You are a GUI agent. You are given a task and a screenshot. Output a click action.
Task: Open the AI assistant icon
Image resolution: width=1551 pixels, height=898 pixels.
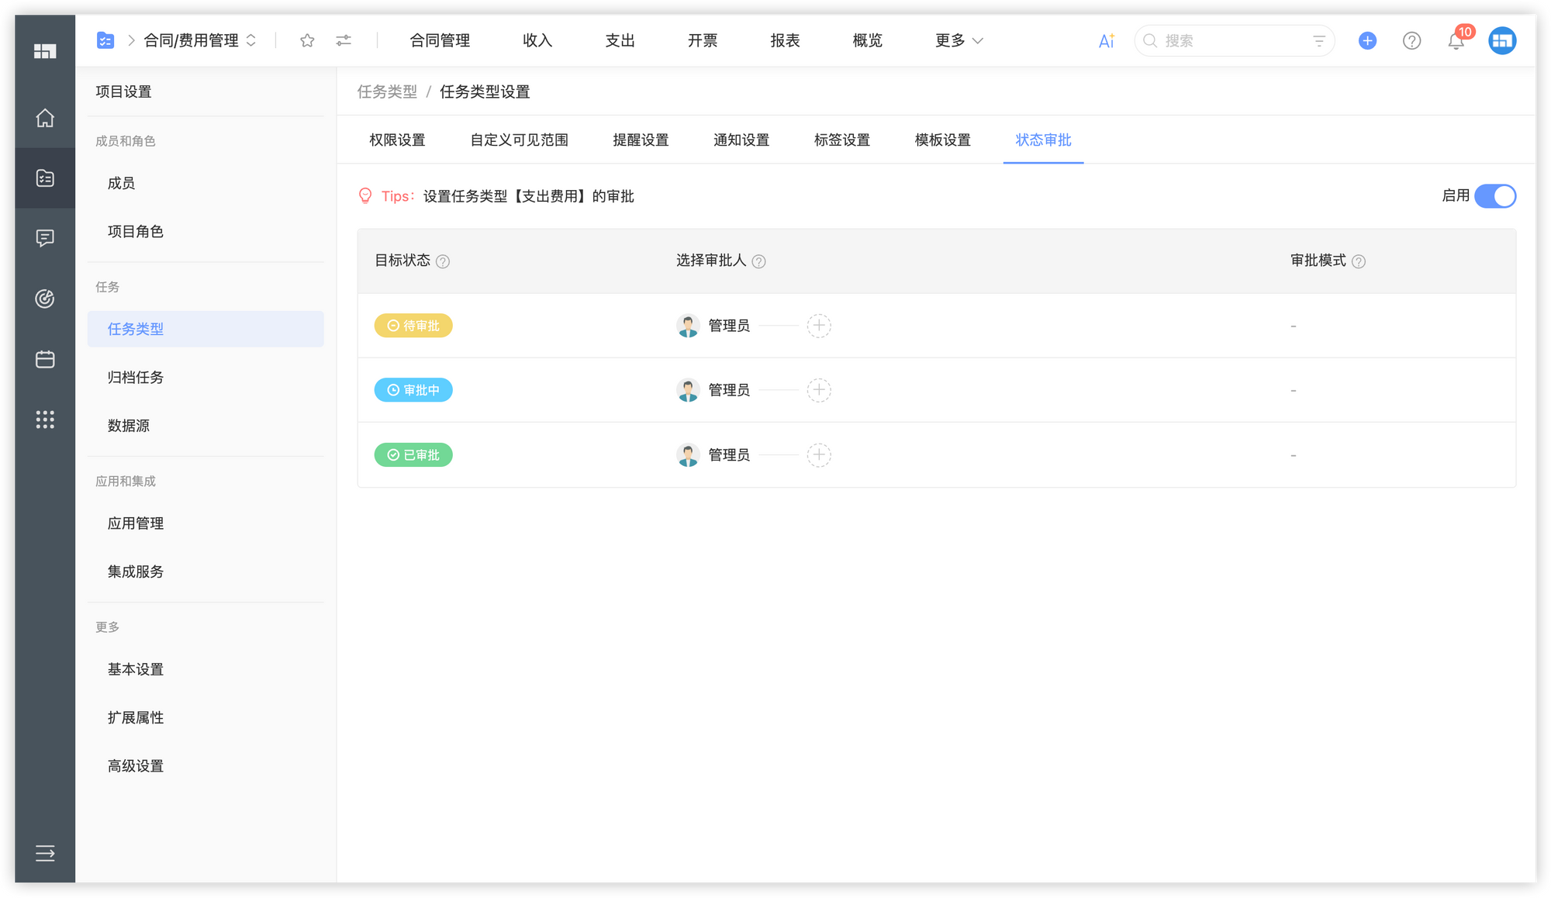point(1107,40)
